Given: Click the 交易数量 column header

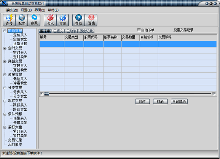Looking at the screenshot, I should click(131, 37).
